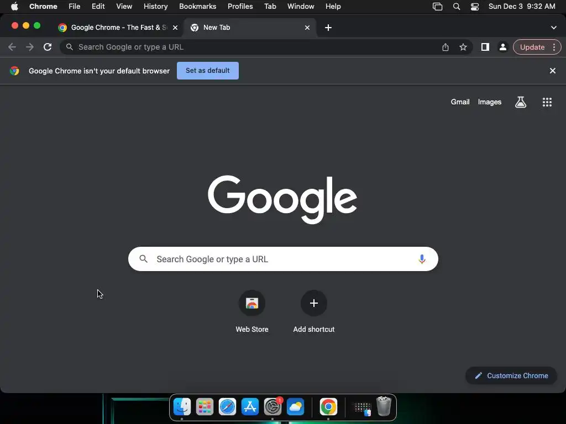This screenshot has height=424, width=566.
Task: Open the Weather app in the Dock
Action: point(295,407)
